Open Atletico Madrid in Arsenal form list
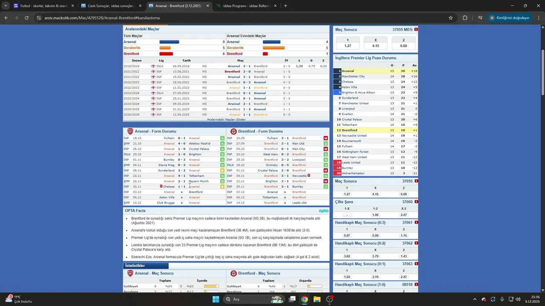Viewport: 545px width, 306px height. [200, 144]
